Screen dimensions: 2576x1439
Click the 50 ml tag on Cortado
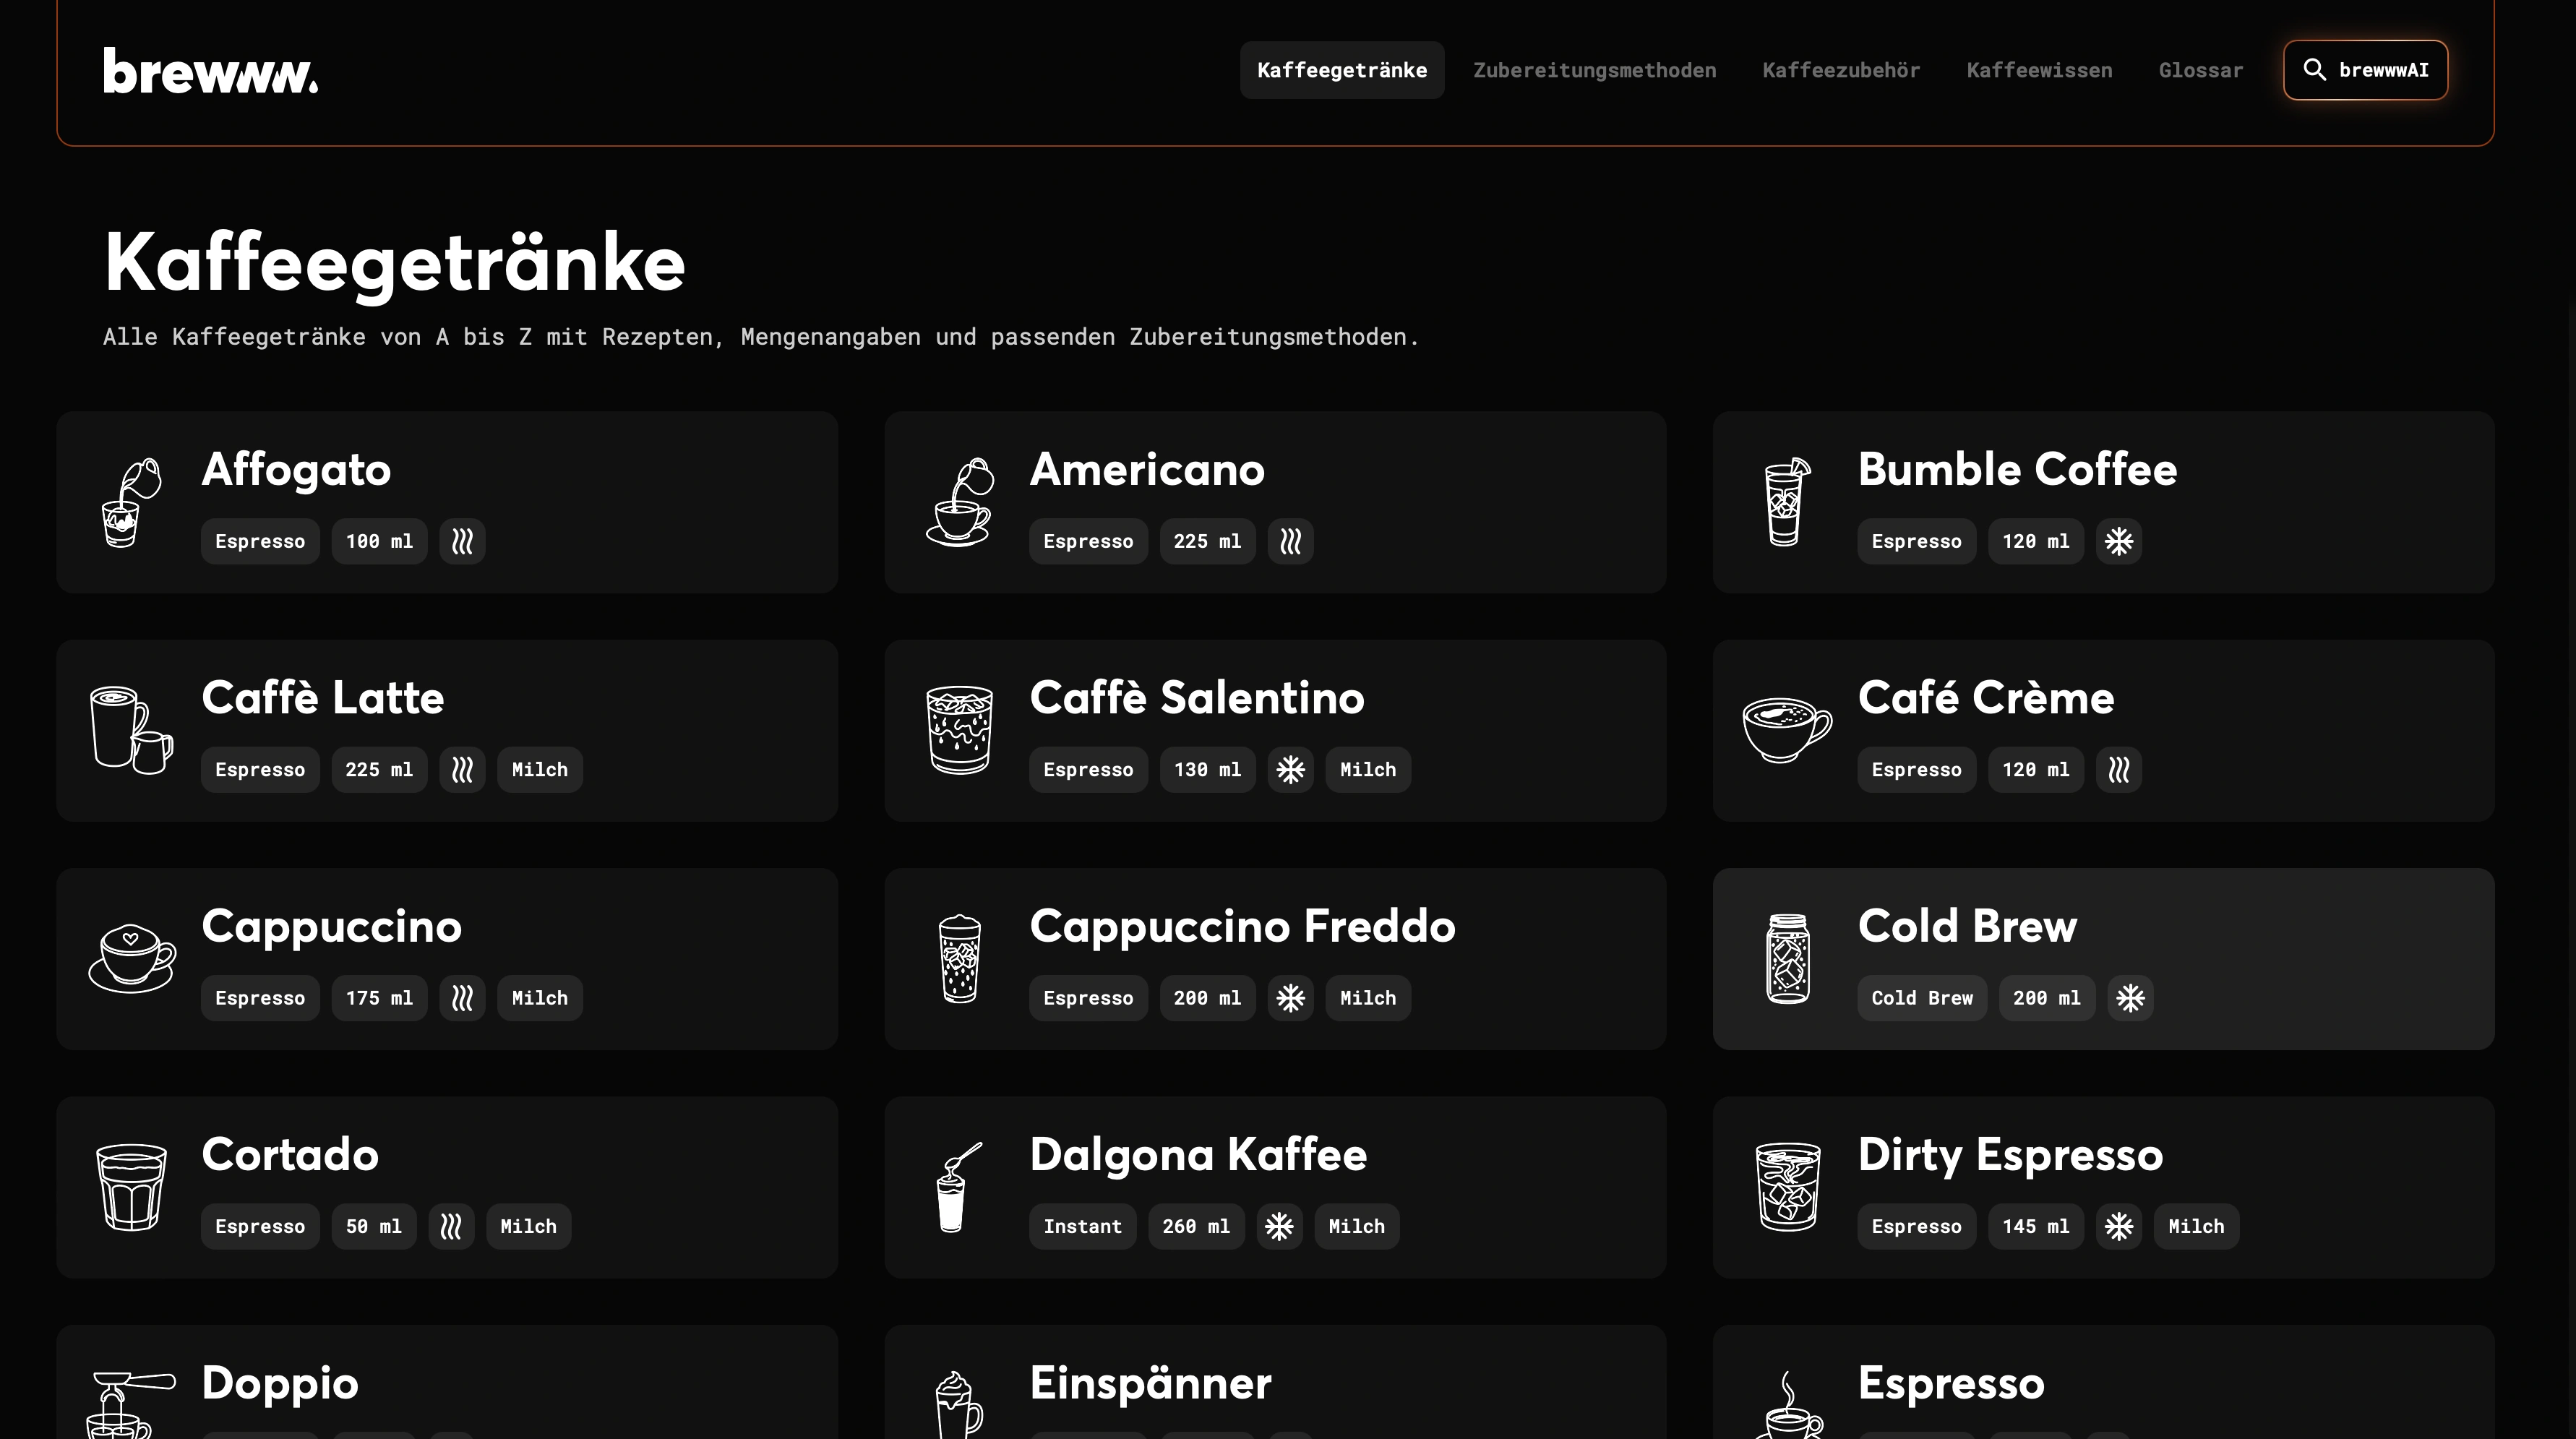click(x=374, y=1226)
